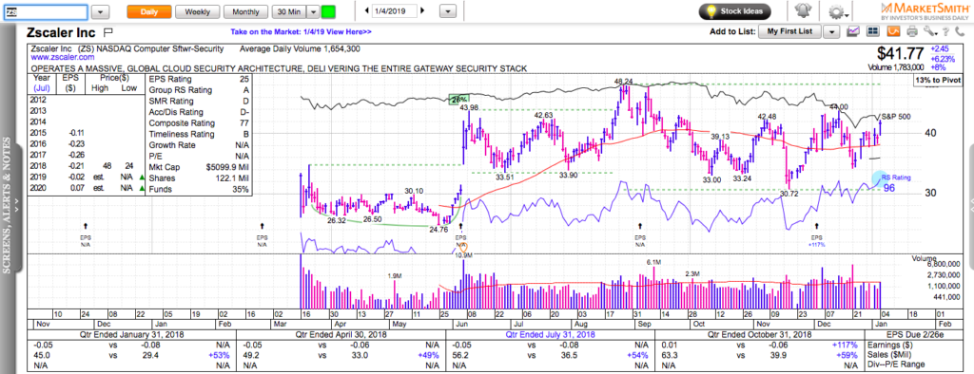Click the 24.76 low price label
The height and width of the screenshot is (374, 974).
(x=438, y=229)
